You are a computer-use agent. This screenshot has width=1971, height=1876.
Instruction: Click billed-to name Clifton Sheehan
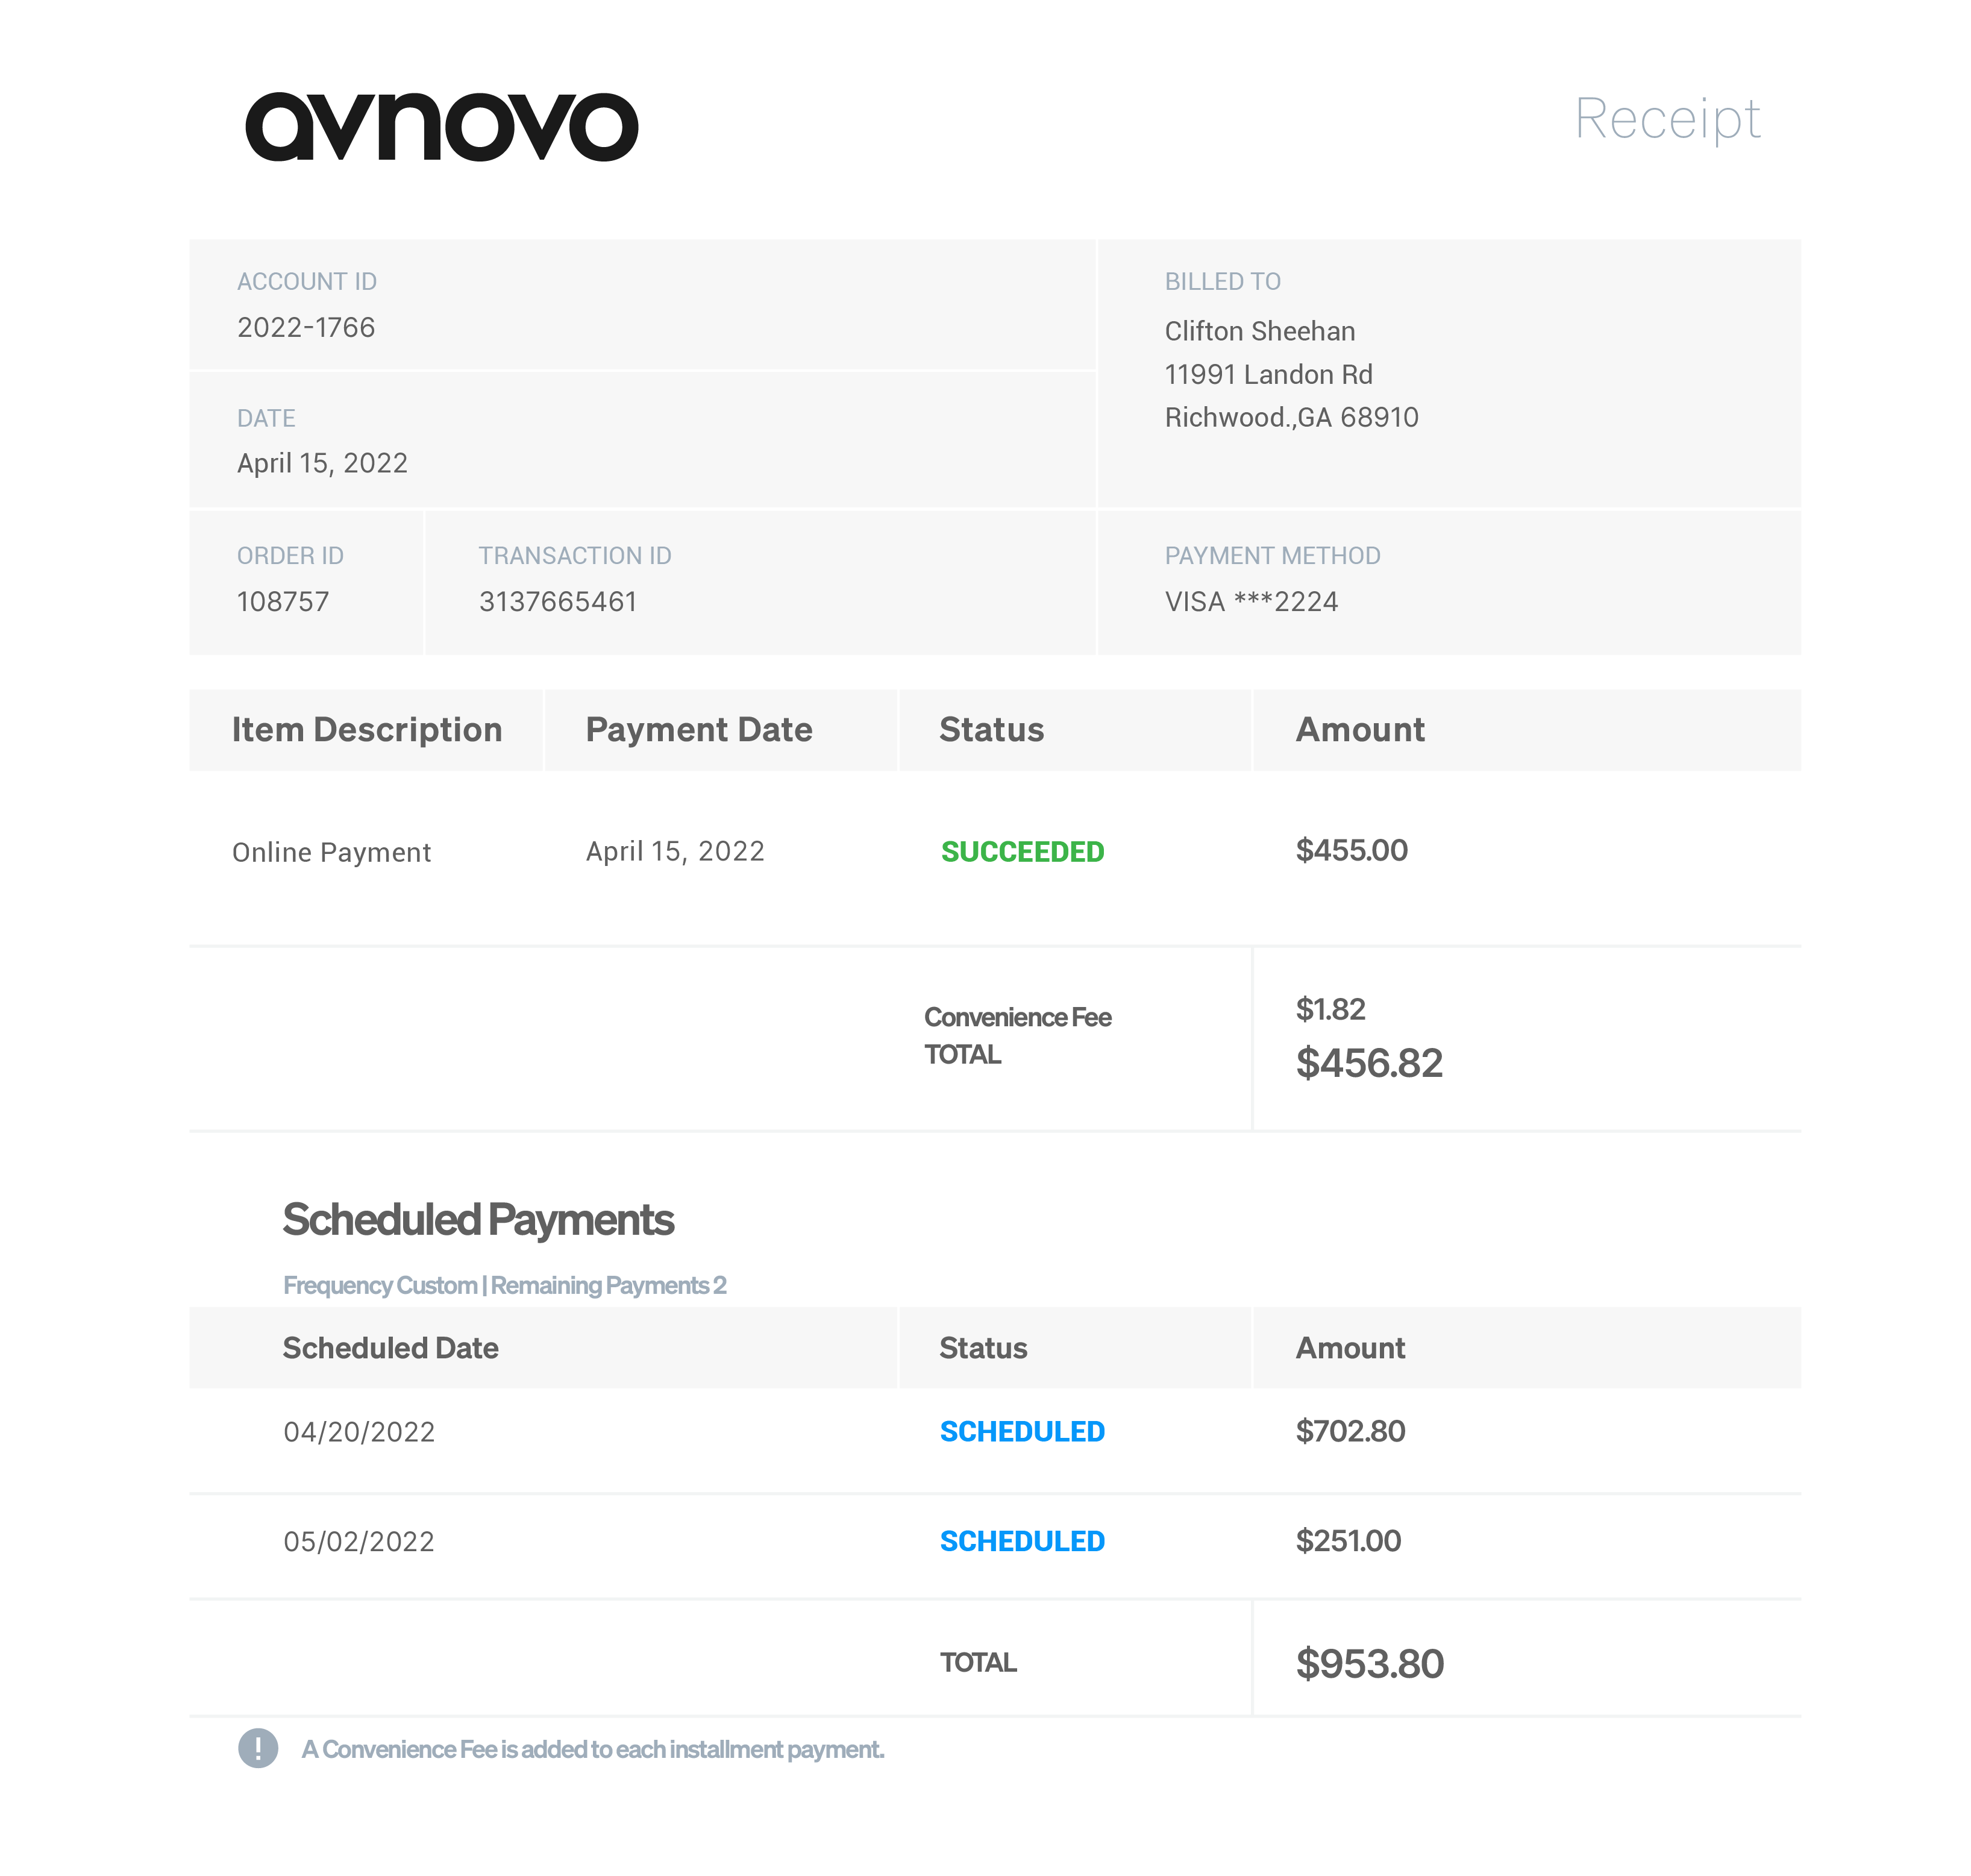[x=1260, y=331]
